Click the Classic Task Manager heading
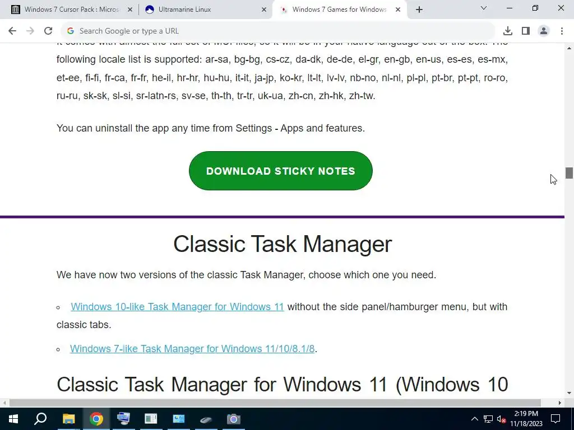 pos(283,244)
